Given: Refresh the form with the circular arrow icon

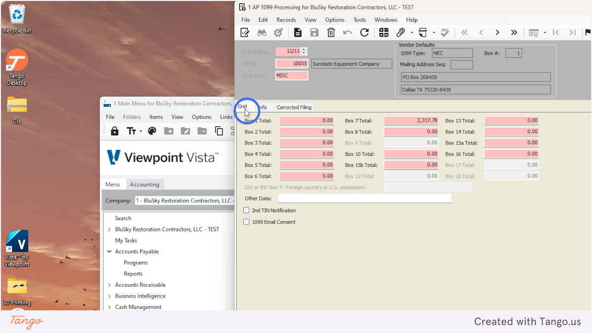Looking at the screenshot, I should pos(365,33).
